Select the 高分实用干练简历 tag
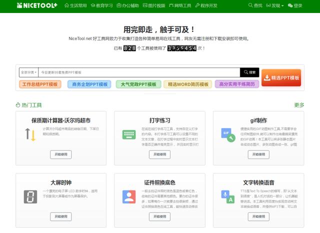This screenshot has width=320, height=233. click(237, 84)
